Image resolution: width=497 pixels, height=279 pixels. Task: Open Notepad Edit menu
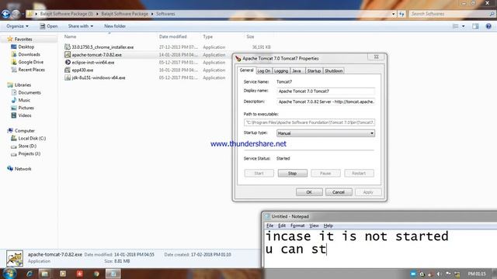[282, 226]
